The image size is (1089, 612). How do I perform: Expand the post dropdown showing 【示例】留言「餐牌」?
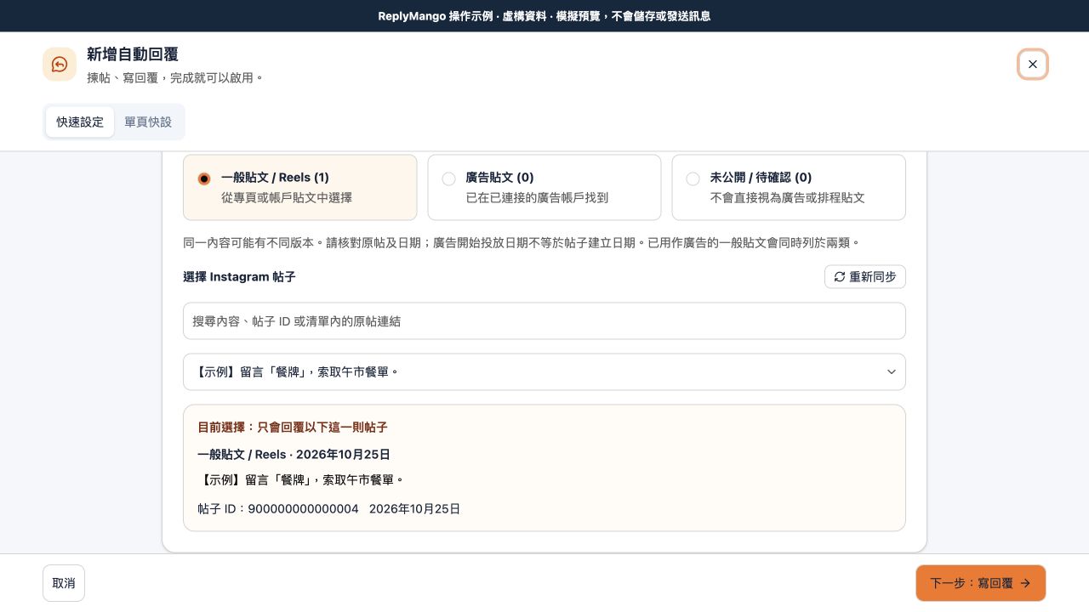click(x=544, y=372)
